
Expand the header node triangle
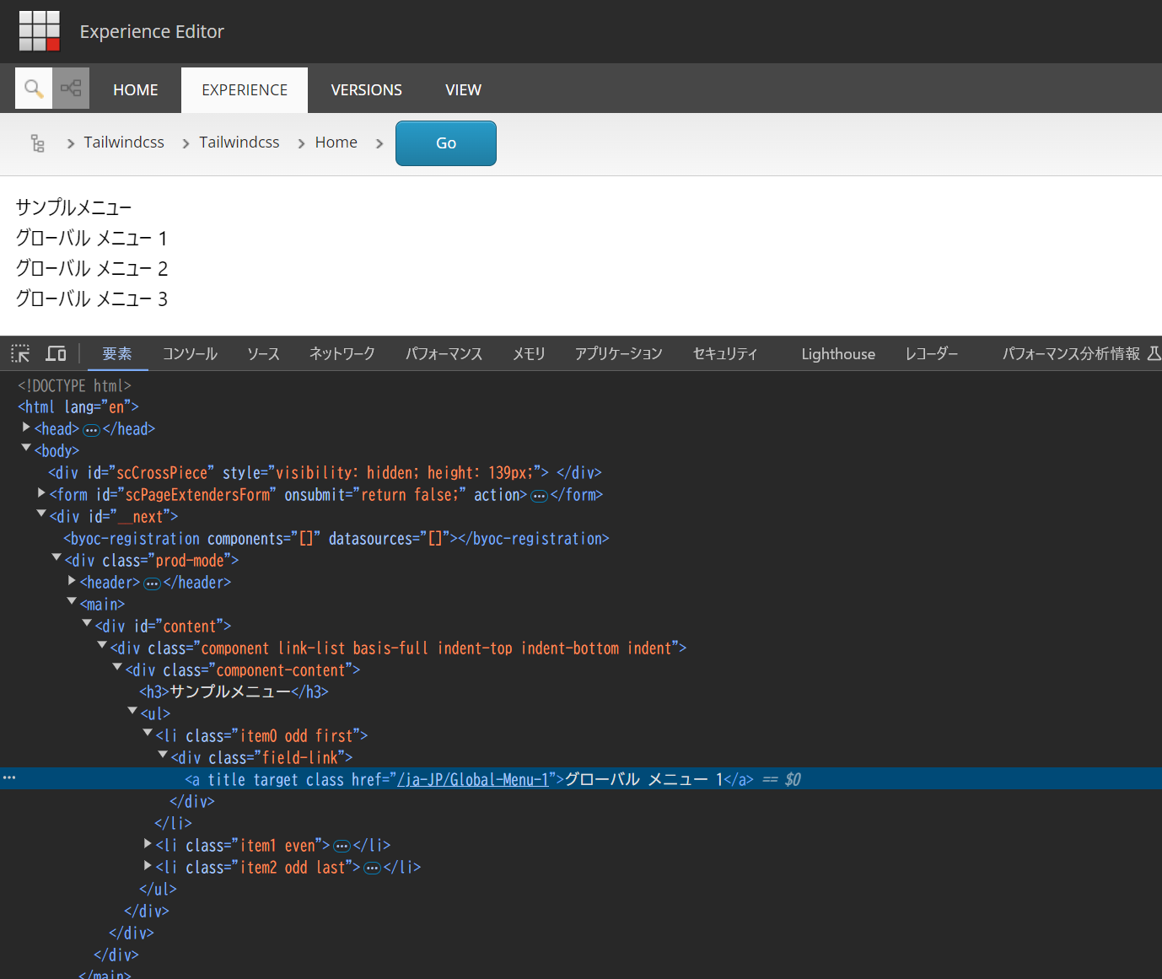(72, 581)
